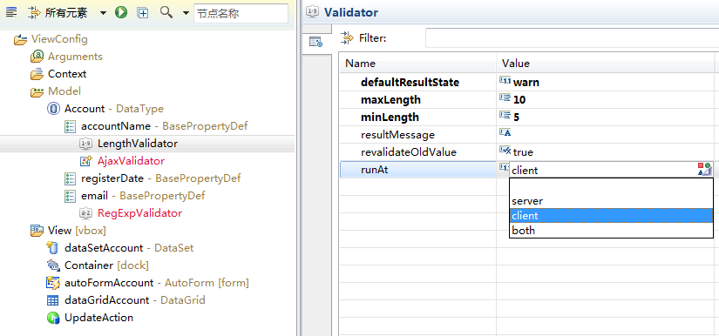Select the LengthValidator tree node
This screenshot has width=719, height=336.
point(138,144)
